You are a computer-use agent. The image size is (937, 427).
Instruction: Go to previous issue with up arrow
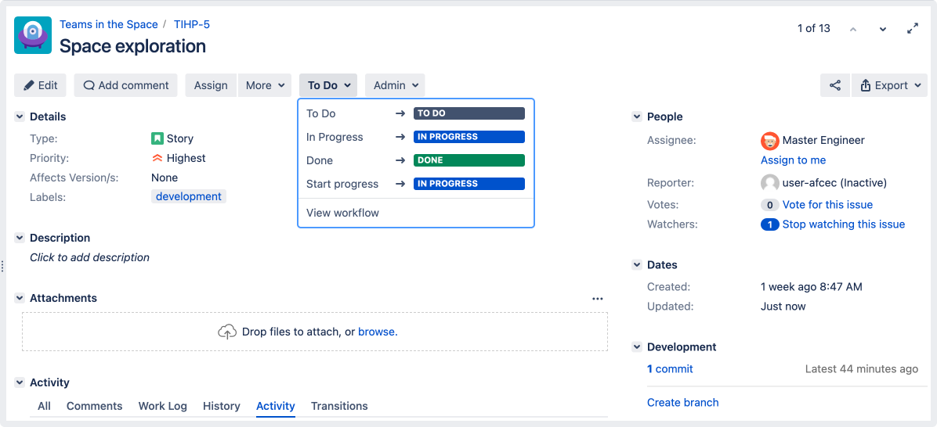pyautogui.click(x=853, y=29)
